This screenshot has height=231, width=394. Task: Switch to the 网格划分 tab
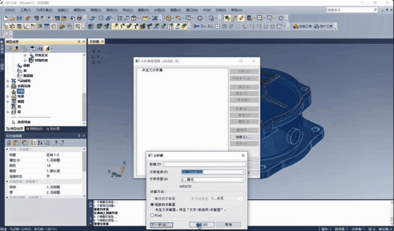coord(35,128)
